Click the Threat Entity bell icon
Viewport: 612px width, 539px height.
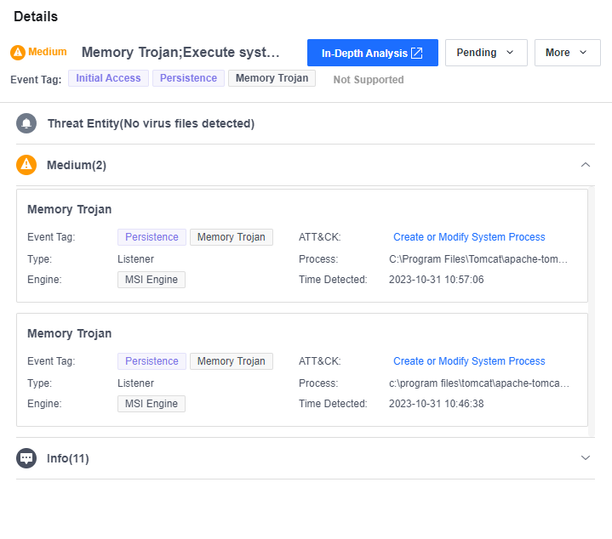tap(26, 123)
